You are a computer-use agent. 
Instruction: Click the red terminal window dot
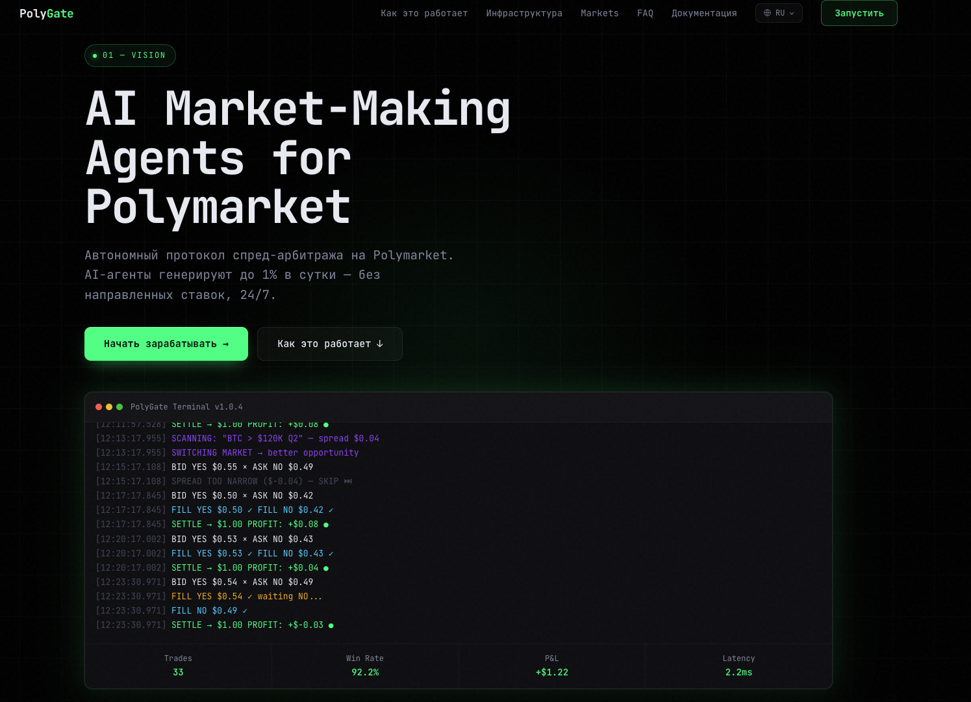[99, 407]
